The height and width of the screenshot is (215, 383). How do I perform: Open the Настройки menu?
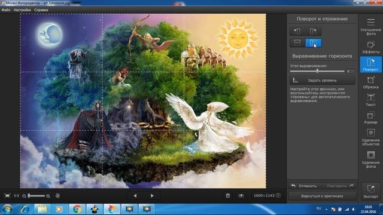pos(22,10)
